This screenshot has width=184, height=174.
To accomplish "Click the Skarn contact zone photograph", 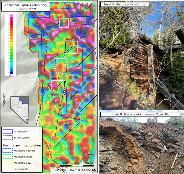I will pos(141,142).
